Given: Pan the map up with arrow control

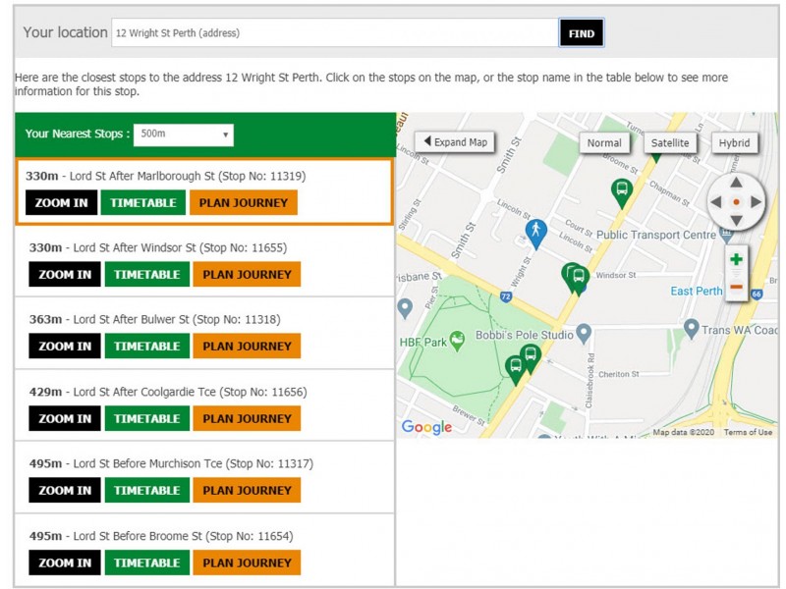Looking at the screenshot, I should 736,183.
